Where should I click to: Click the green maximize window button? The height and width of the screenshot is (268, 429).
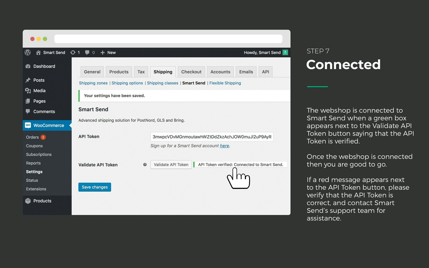[45, 39]
